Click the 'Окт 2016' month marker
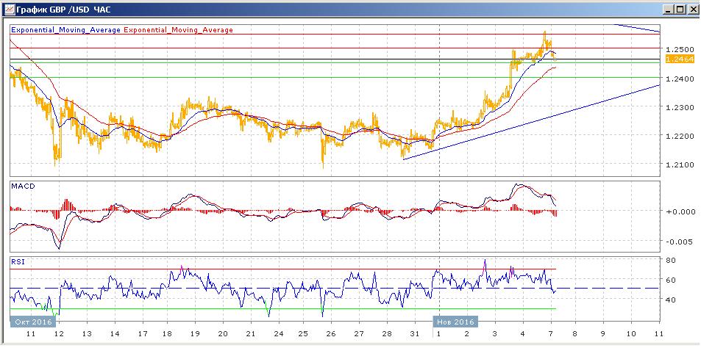Image resolution: width=701 pixels, height=348 pixels. tap(34, 322)
